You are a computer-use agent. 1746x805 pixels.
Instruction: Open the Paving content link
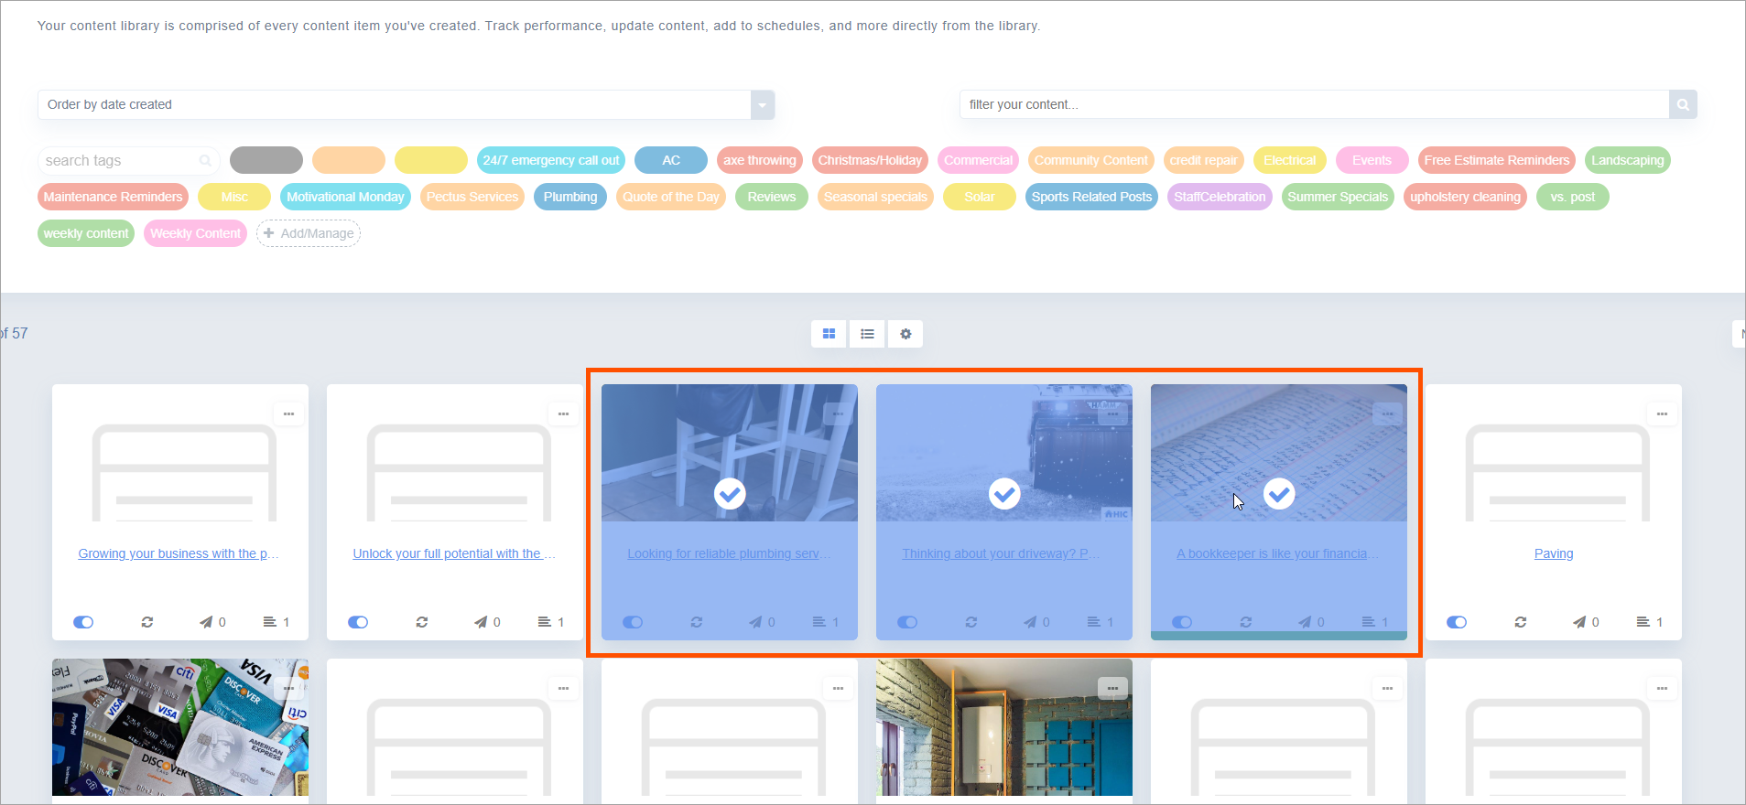point(1554,553)
